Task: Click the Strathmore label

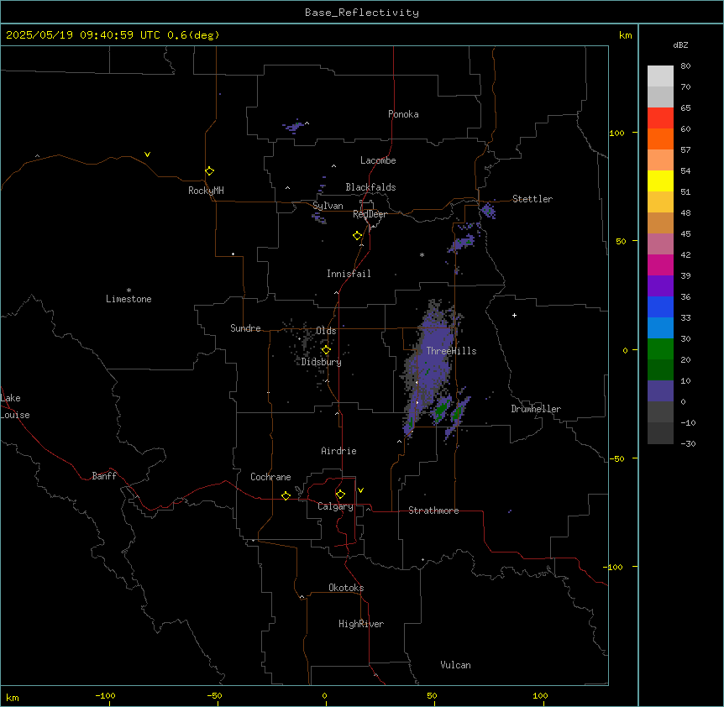Action: coord(433,511)
